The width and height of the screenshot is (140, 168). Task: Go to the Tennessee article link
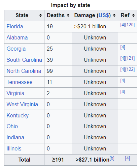point(20,82)
